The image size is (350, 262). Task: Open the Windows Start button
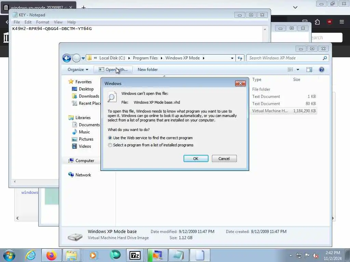pyautogui.click(x=9, y=255)
